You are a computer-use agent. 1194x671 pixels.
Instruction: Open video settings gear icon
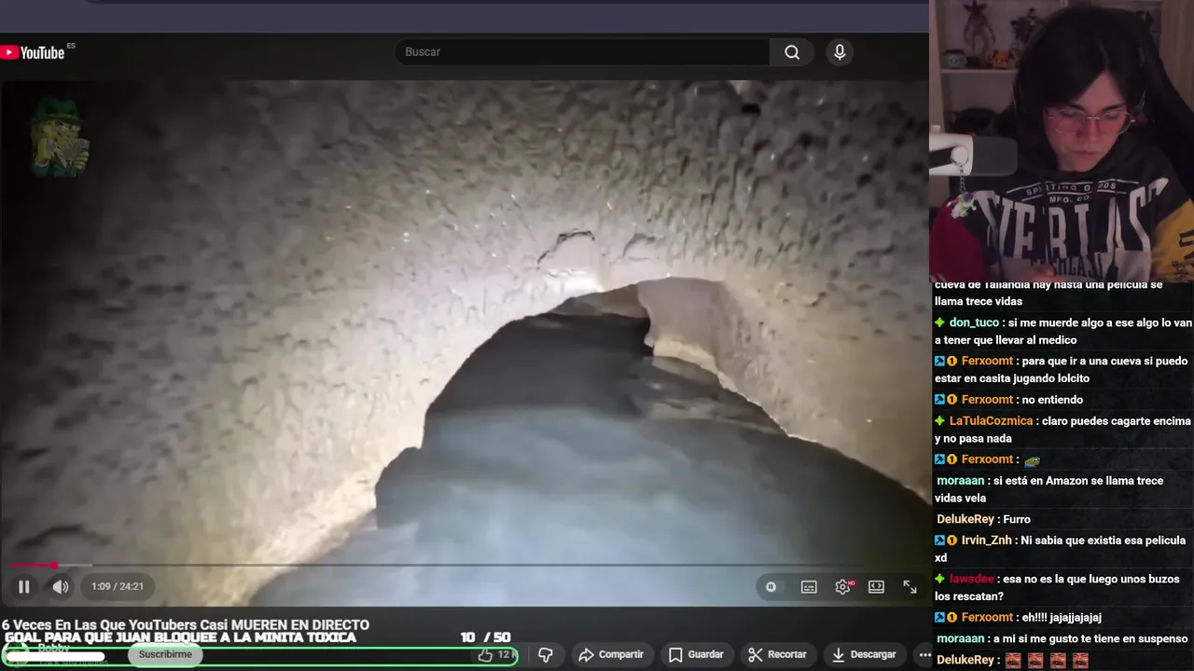[843, 586]
